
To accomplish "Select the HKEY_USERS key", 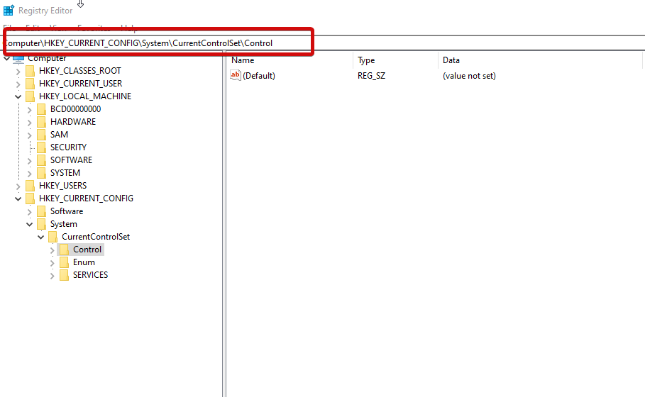I will click(63, 185).
